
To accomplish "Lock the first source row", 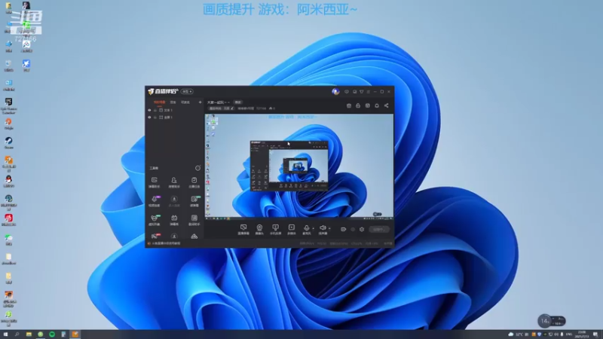I will (155, 110).
